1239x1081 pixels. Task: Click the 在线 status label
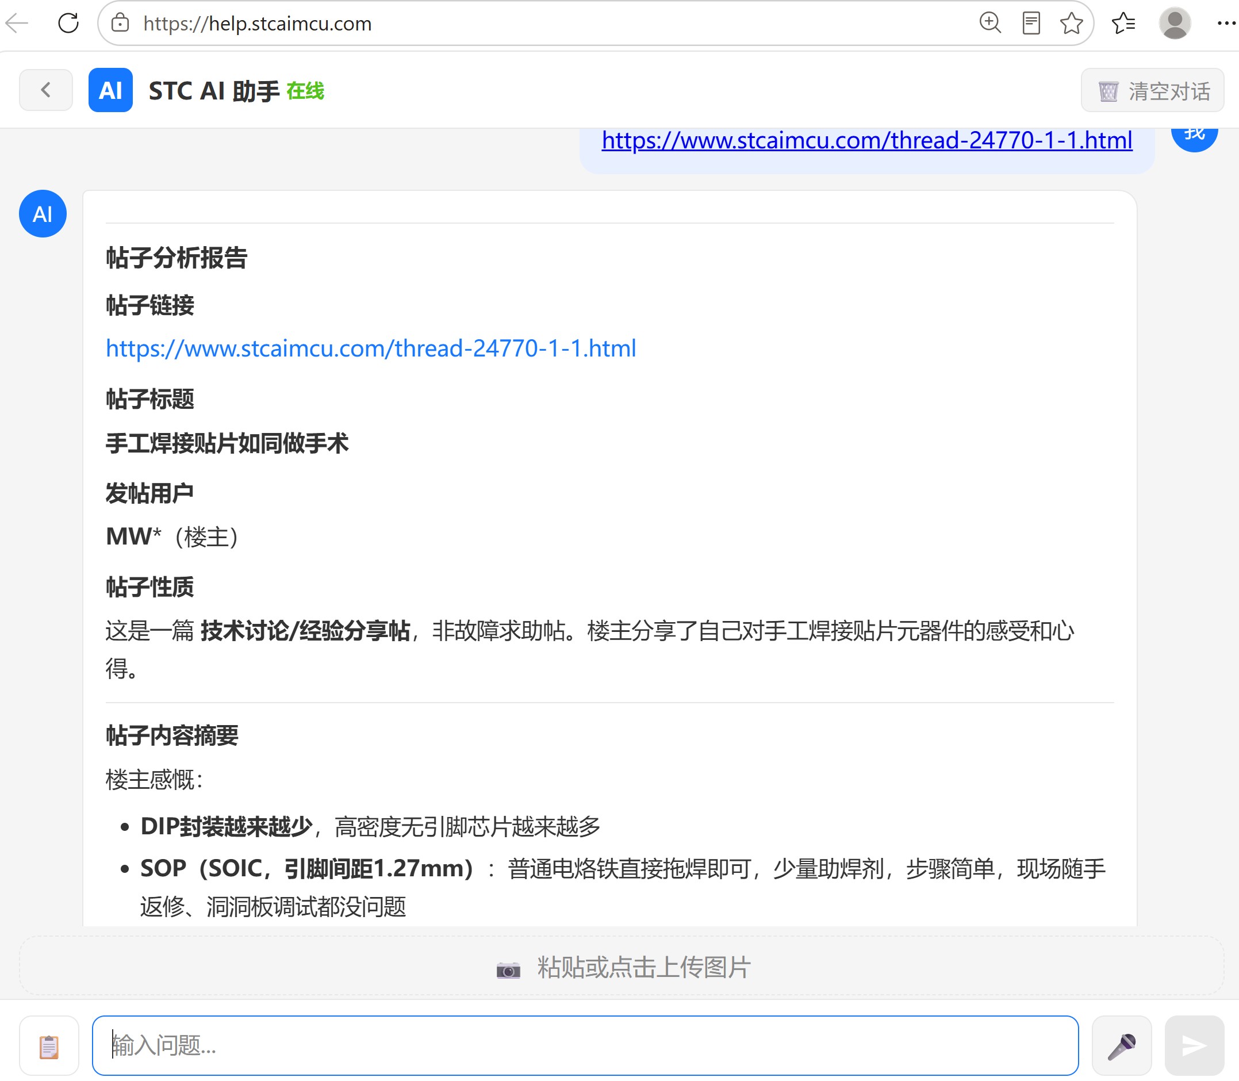[x=305, y=90]
